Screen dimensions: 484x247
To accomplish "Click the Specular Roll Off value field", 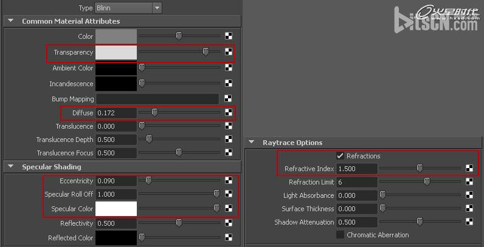I will point(116,194).
